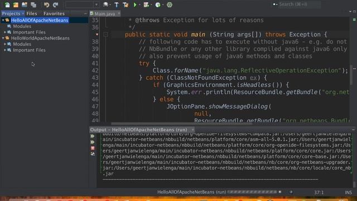Click the ClassNotFoundException text on line 43

[208, 78]
